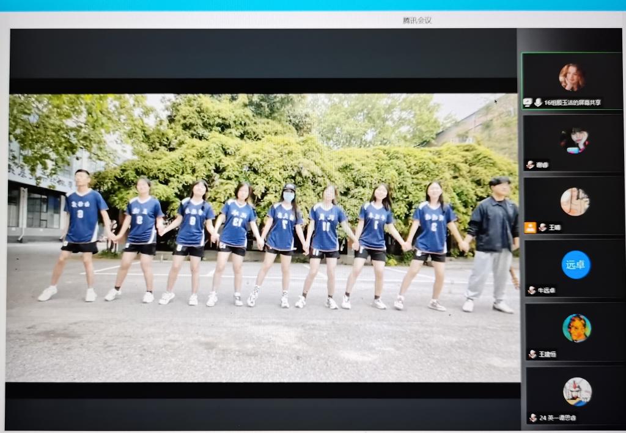Click the muted mic icon beside 王建恒
Viewport: 626px width, 433px height.
point(532,354)
